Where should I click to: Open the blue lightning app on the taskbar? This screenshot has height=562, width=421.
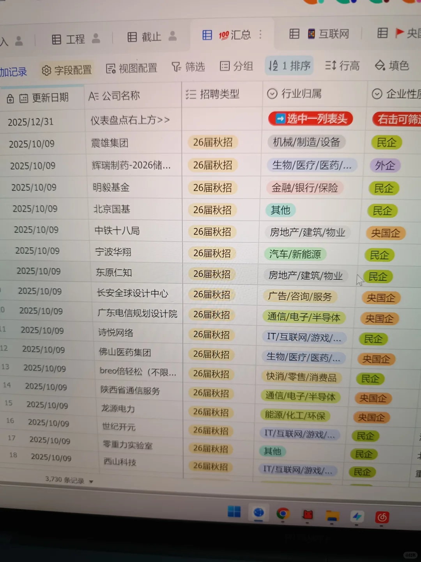tap(357, 517)
